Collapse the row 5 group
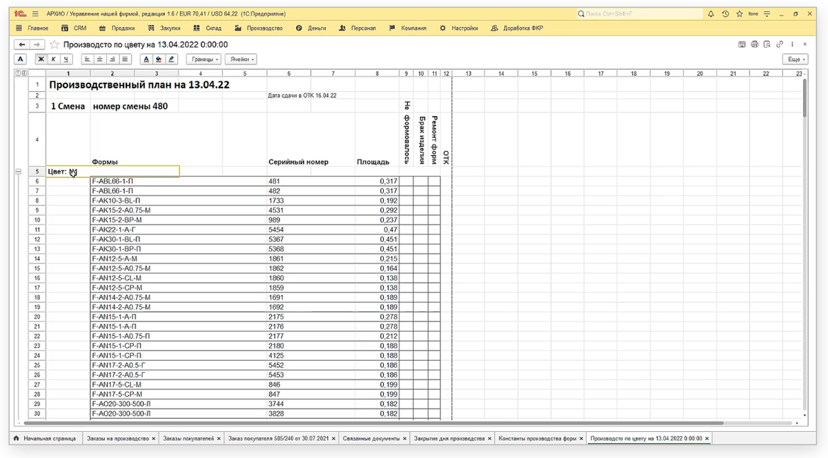Screen dimensions: 828x458 coord(18,171)
